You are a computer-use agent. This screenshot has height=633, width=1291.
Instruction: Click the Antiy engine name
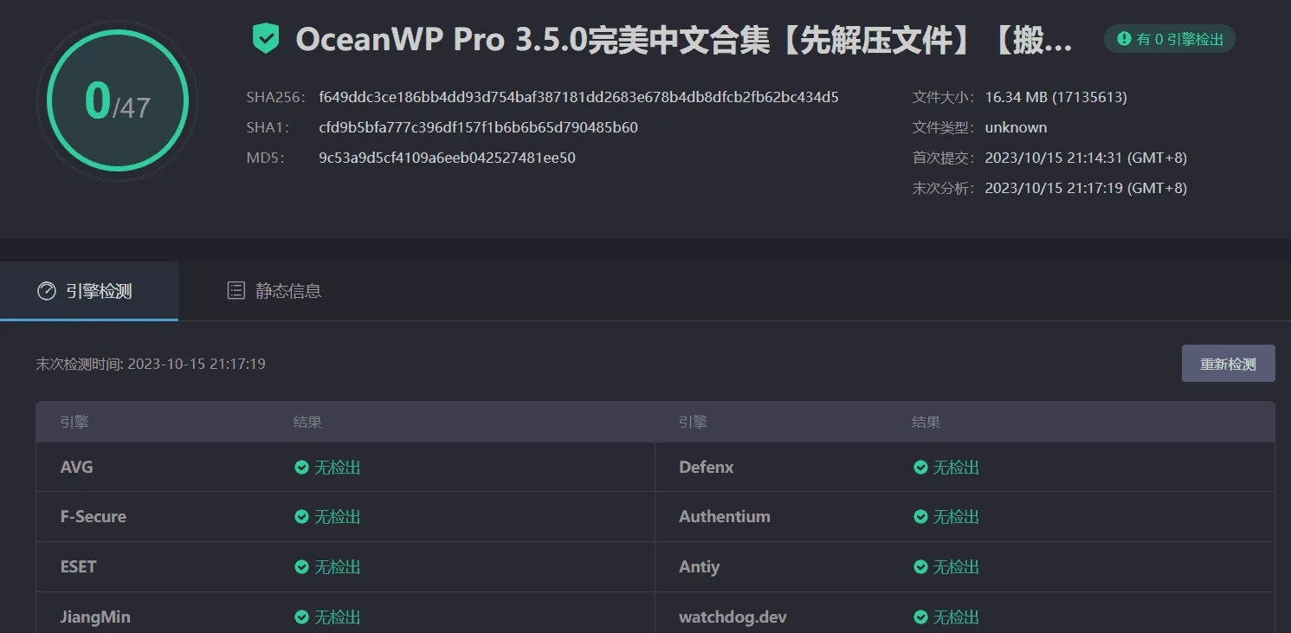(699, 567)
